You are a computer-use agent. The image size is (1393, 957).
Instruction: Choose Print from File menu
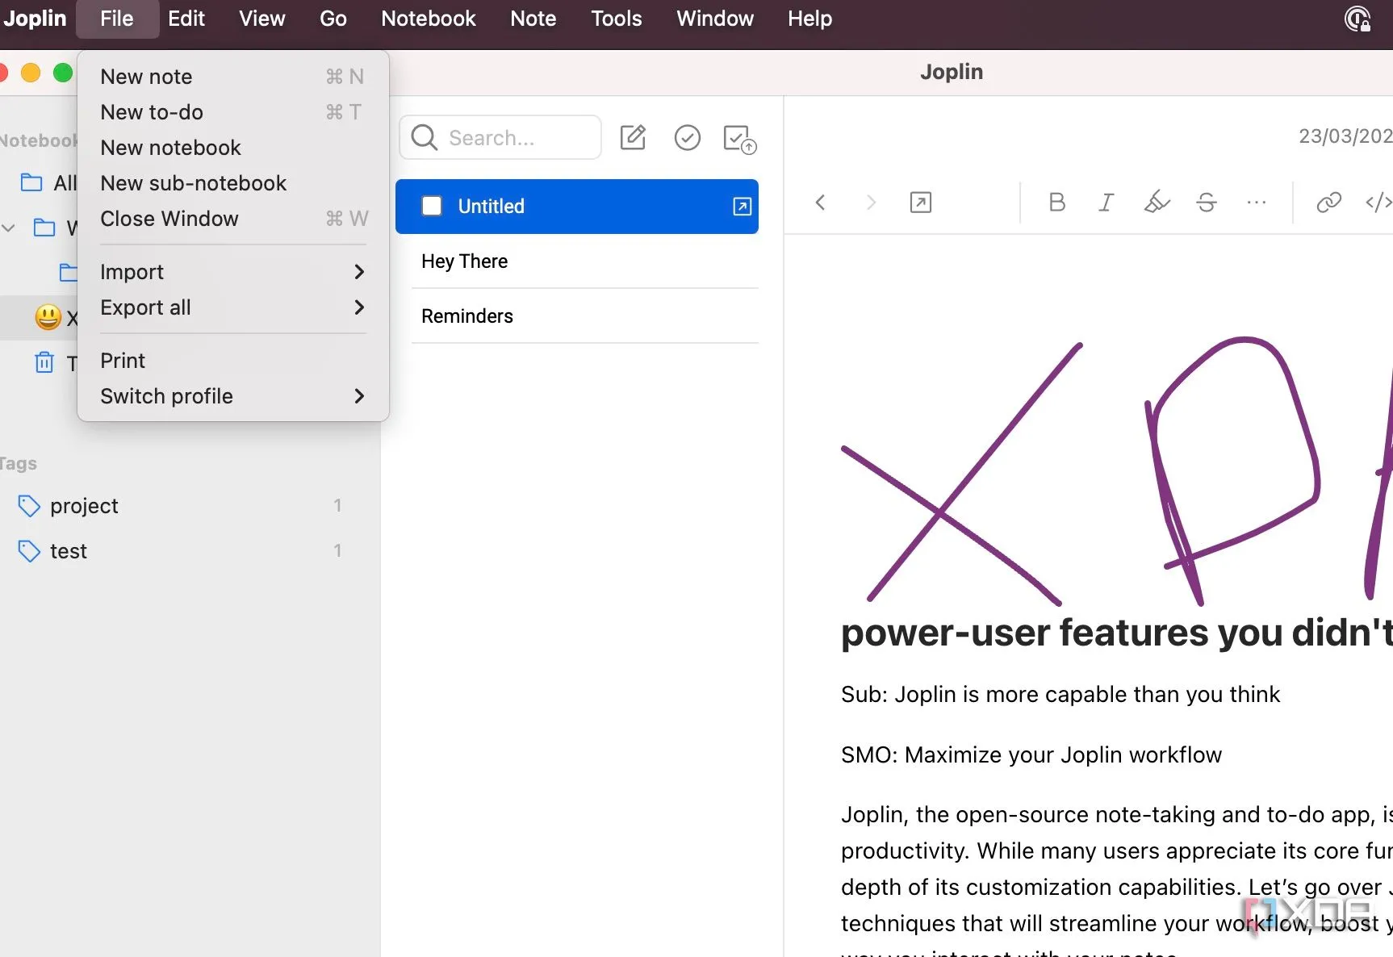[x=233, y=361]
